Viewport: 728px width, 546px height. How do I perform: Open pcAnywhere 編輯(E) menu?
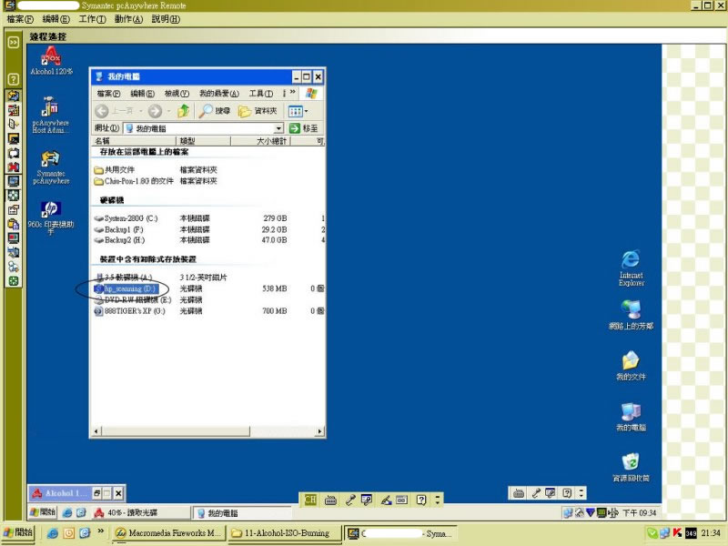click(56, 19)
